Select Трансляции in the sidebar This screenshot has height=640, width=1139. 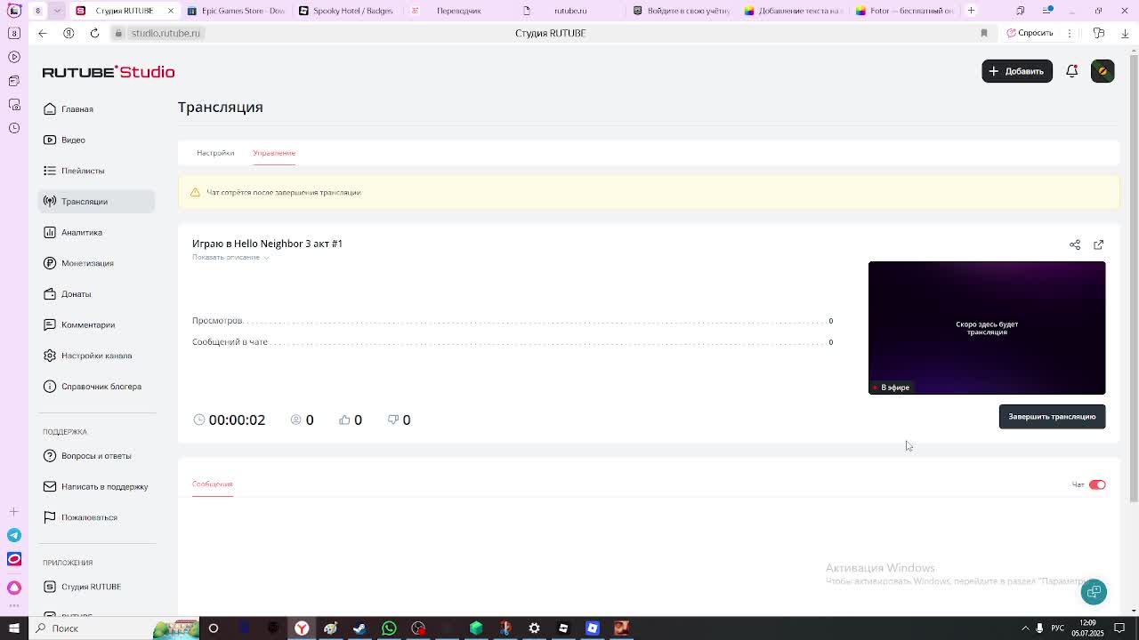pos(96,201)
